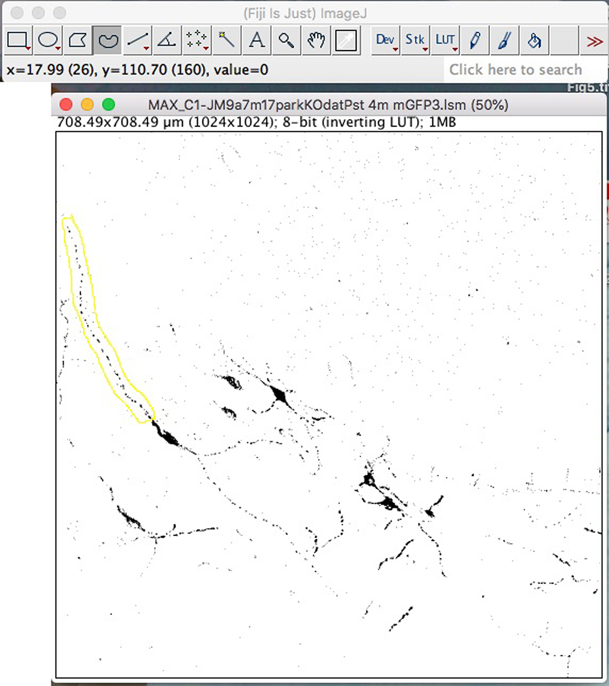
Task: Select the Rectangle selection tool
Action: 17,40
